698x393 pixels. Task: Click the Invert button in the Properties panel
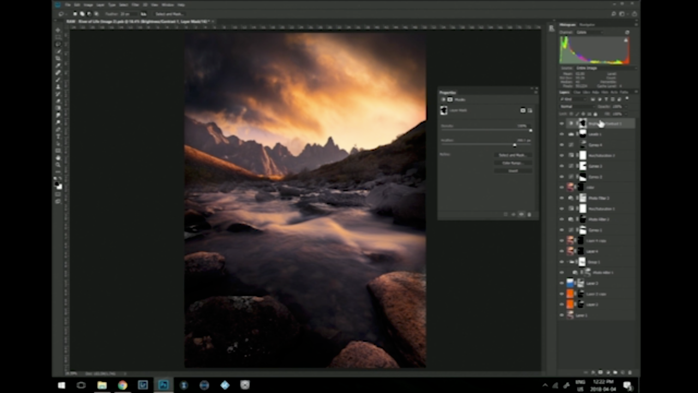(x=513, y=171)
